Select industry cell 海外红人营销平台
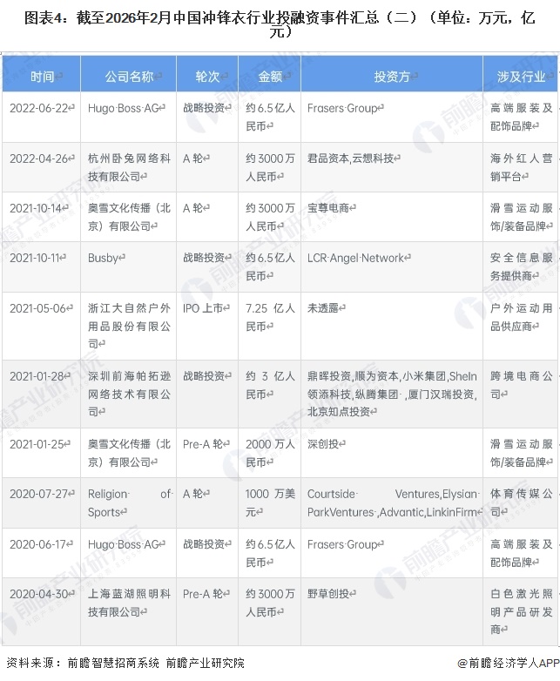Viewport: 560px width, 681px height. point(522,167)
